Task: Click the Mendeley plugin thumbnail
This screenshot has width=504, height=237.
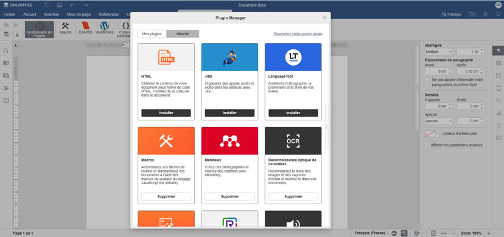Action: pos(229,141)
